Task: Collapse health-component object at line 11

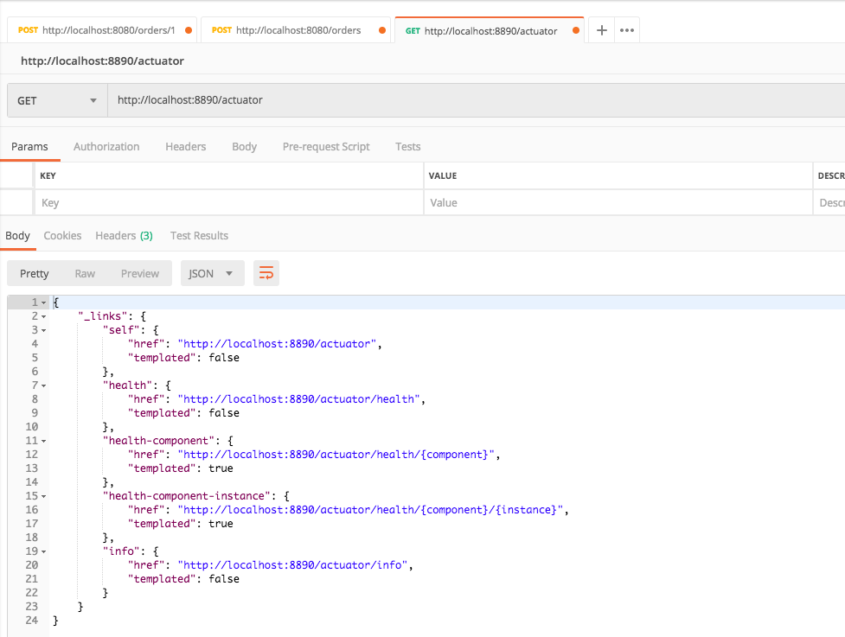Action: pyautogui.click(x=43, y=441)
